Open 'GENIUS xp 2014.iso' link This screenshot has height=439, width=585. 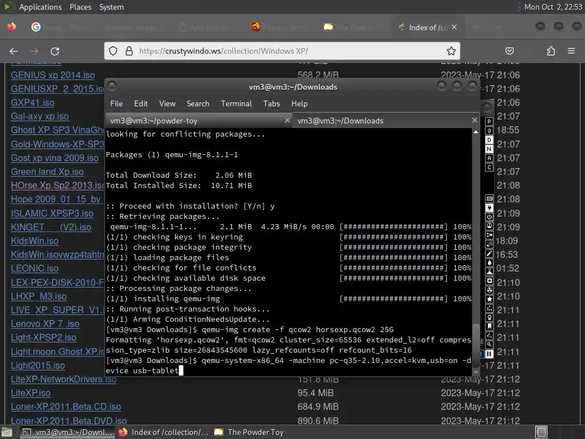pyautogui.click(x=53, y=75)
